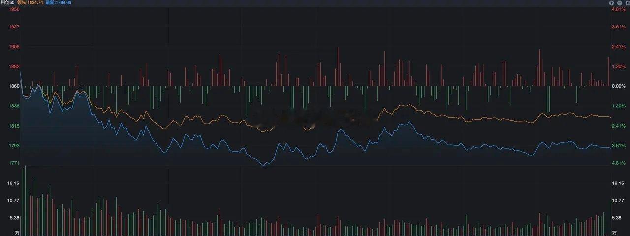Click the 0.00% percent axis label
Viewport: 630px width, 236px height.
618,86
